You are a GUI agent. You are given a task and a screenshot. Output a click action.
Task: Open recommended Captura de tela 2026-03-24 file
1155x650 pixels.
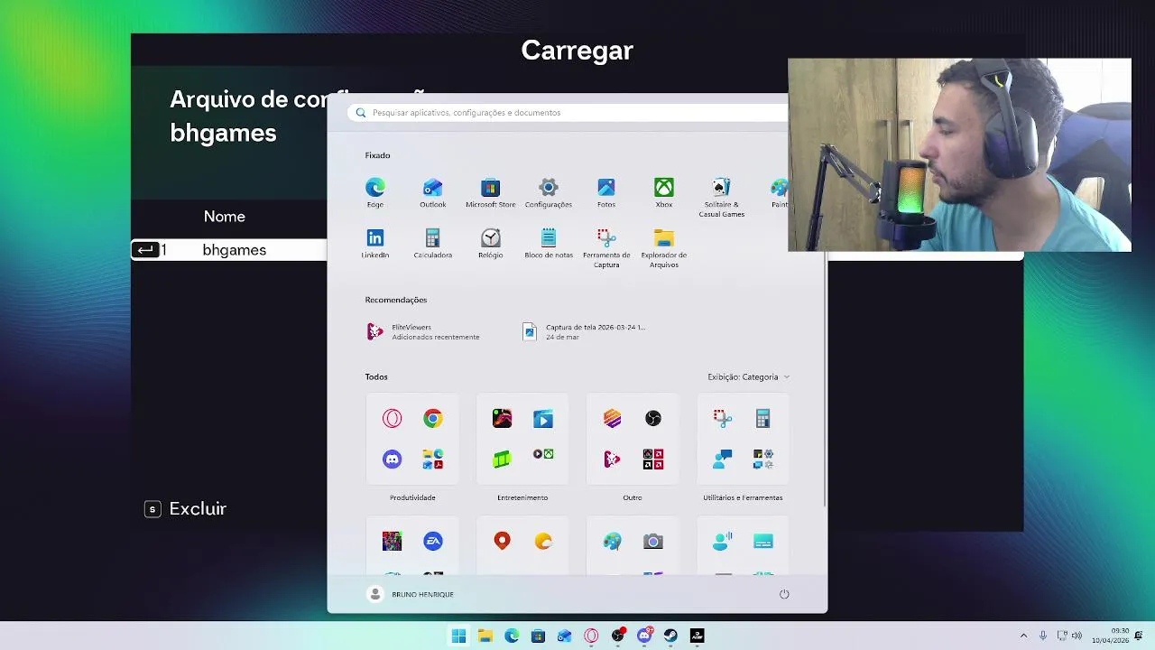[x=585, y=332]
